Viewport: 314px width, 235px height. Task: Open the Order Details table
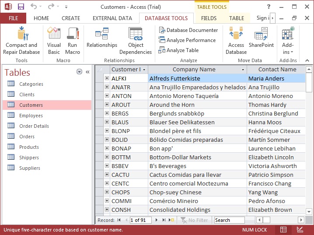tap(47, 126)
